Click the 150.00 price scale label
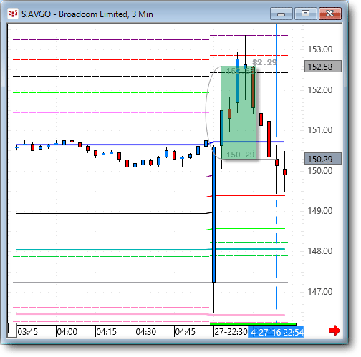361x357 pixels. point(320,171)
